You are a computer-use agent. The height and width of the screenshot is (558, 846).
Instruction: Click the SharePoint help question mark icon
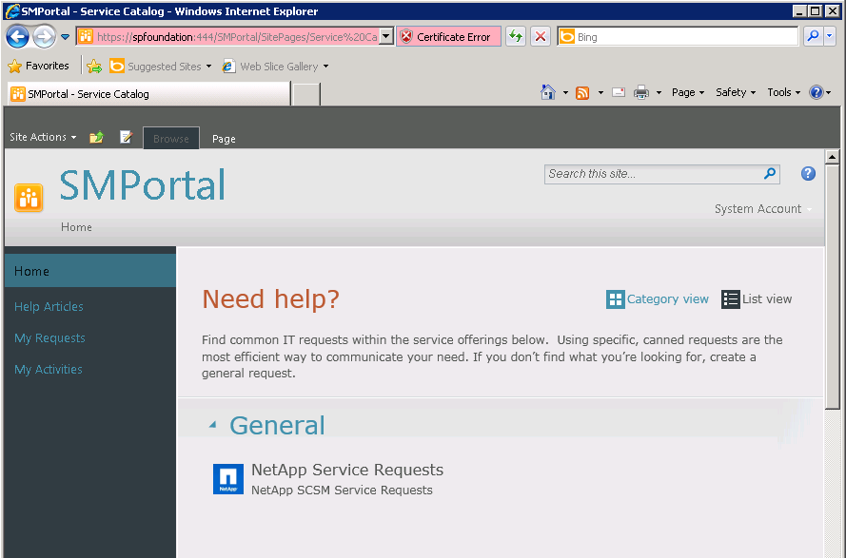[x=808, y=173]
